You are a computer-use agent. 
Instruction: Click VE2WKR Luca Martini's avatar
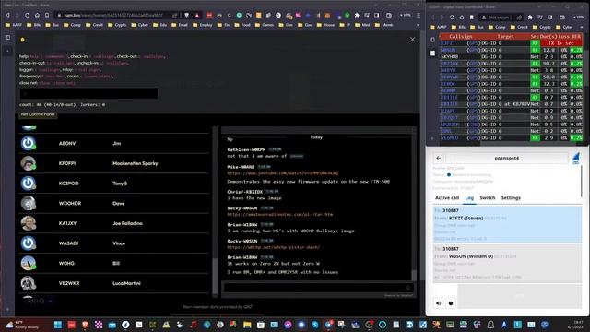coord(29,283)
